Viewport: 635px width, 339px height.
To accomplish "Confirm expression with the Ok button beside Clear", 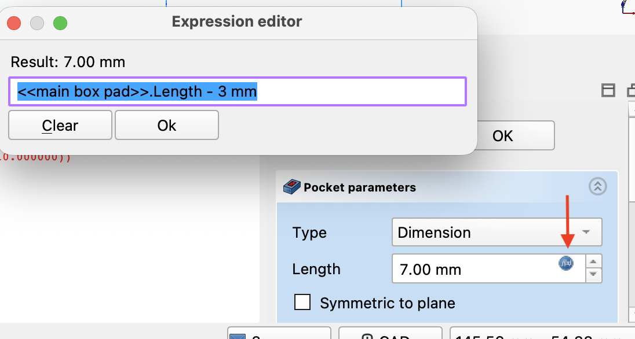I will coord(167,126).
